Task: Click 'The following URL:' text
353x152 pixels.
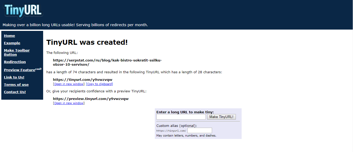Action: (62, 53)
